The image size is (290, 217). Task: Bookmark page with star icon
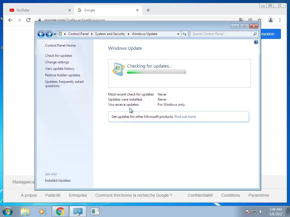(x=259, y=19)
